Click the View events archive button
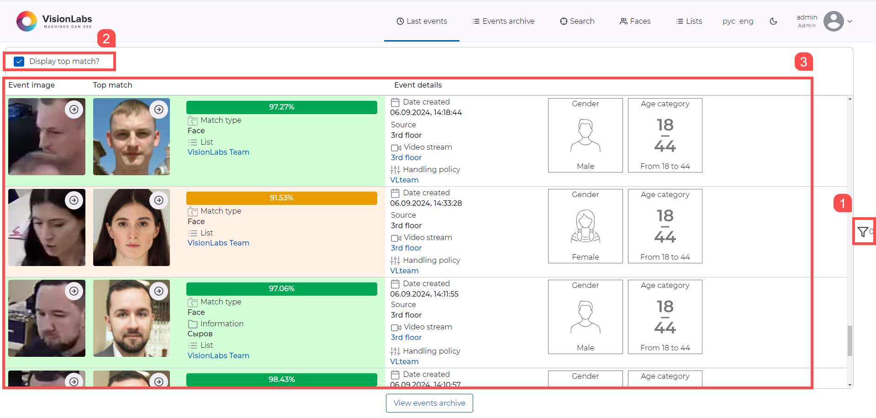 pyautogui.click(x=429, y=403)
